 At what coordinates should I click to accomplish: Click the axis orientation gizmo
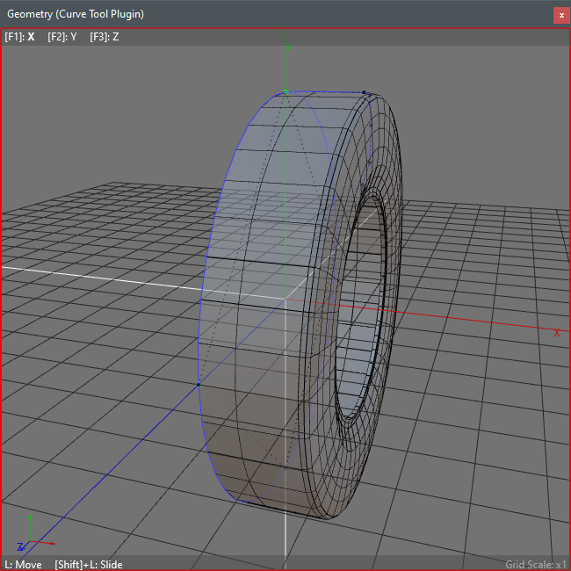click(35, 534)
